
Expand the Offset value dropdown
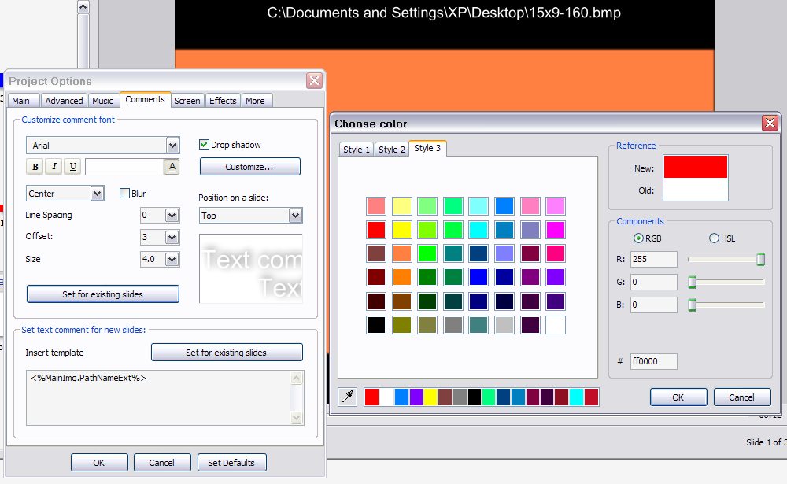(172, 237)
